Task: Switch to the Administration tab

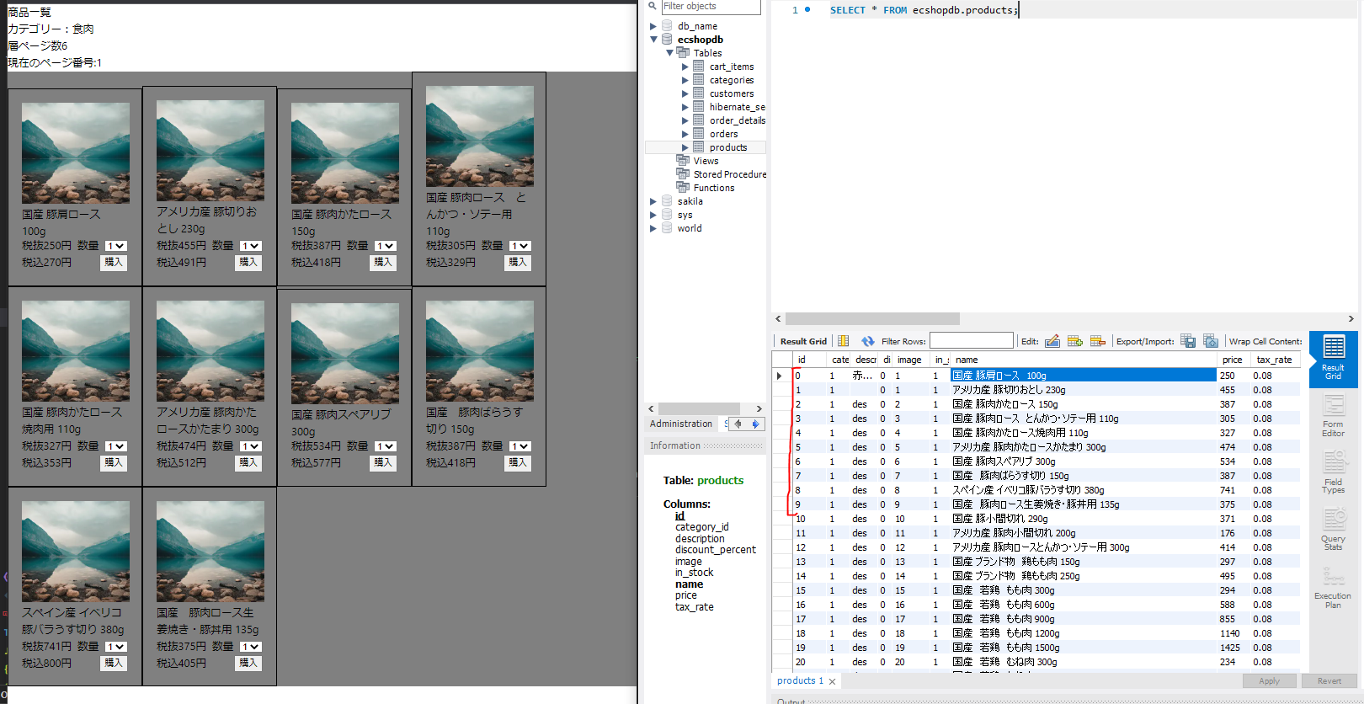Action: click(x=681, y=424)
